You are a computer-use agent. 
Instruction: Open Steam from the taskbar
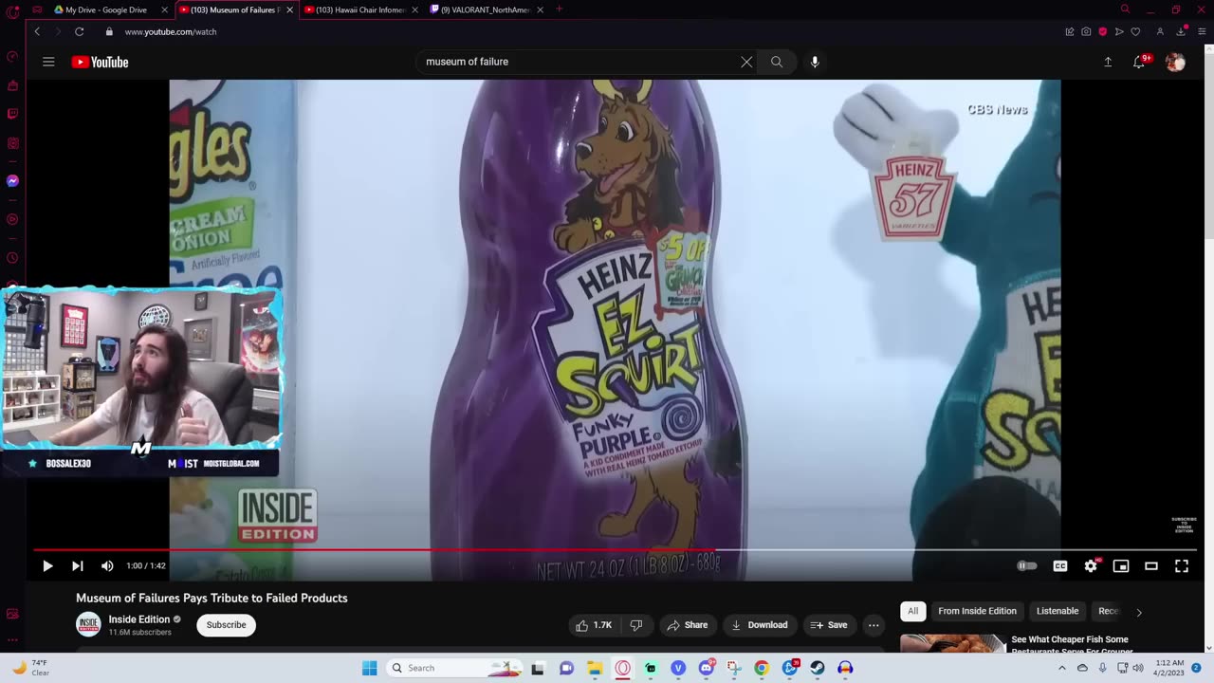coord(817,668)
